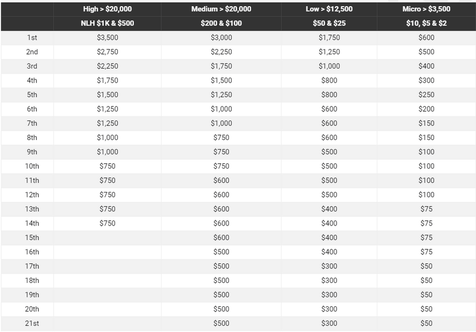Select the 2nd place $2,750 High cell
This screenshot has width=476, height=332.
coord(108,52)
